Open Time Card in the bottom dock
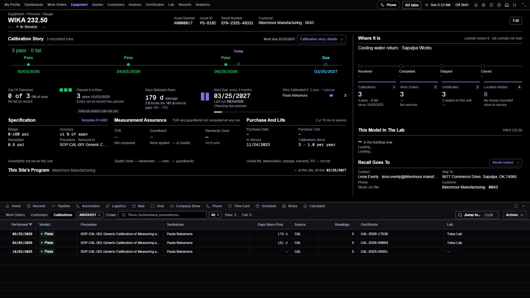The image size is (530, 298). (239, 206)
